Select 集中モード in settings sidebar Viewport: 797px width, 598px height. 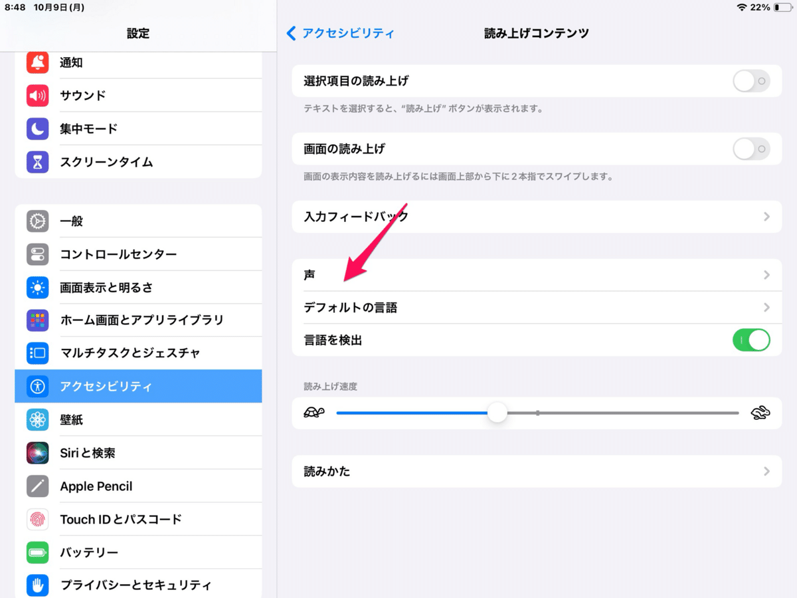138,129
